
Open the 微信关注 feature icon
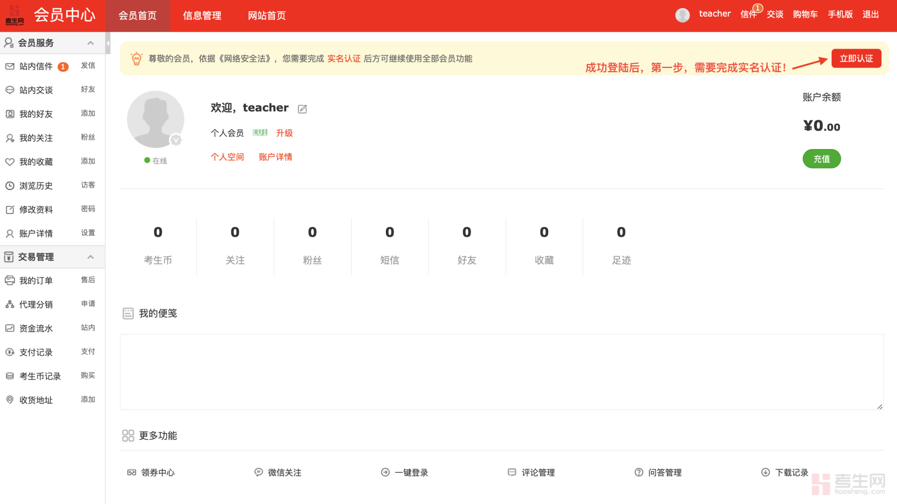259,472
